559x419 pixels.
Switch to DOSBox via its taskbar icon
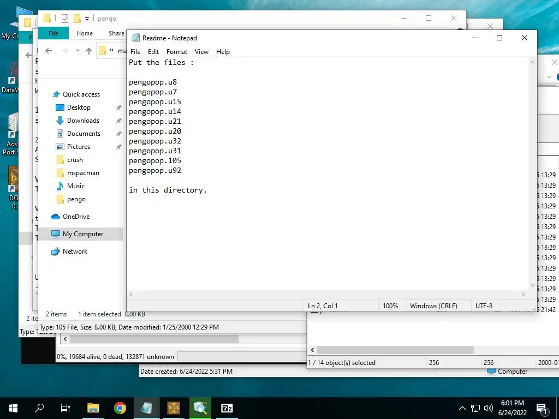(174, 408)
